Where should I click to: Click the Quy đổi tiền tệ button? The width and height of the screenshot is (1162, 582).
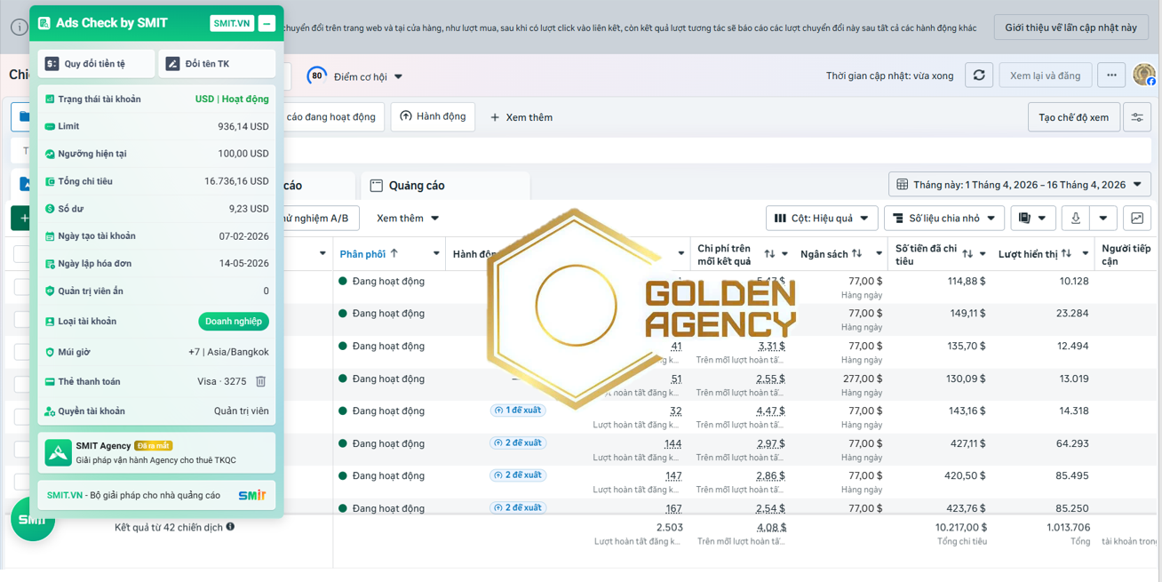pos(96,64)
